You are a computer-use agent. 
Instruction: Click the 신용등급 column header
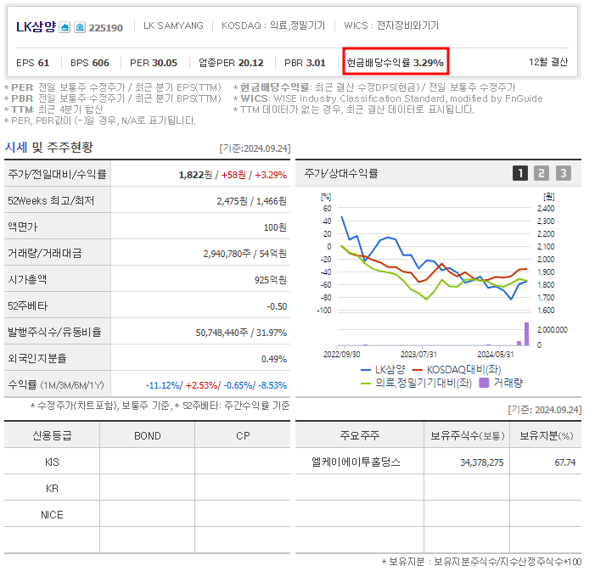(x=52, y=436)
